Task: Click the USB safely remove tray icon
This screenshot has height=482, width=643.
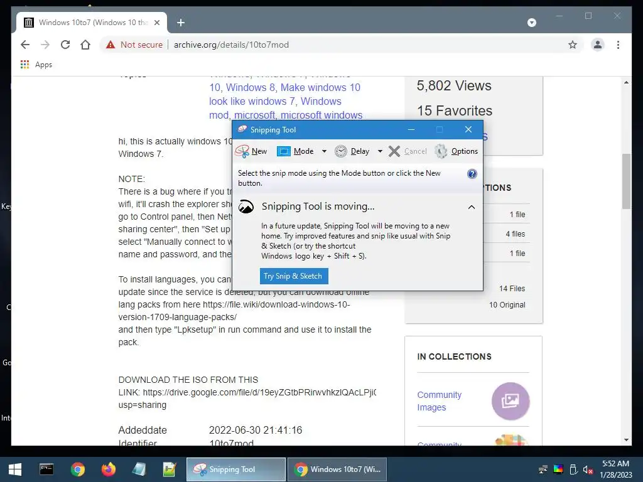Action: (x=573, y=469)
